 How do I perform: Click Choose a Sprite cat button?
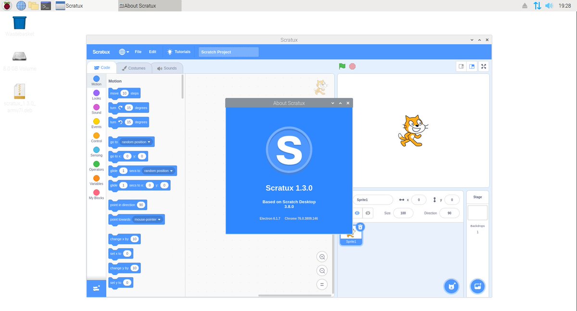[451, 286]
